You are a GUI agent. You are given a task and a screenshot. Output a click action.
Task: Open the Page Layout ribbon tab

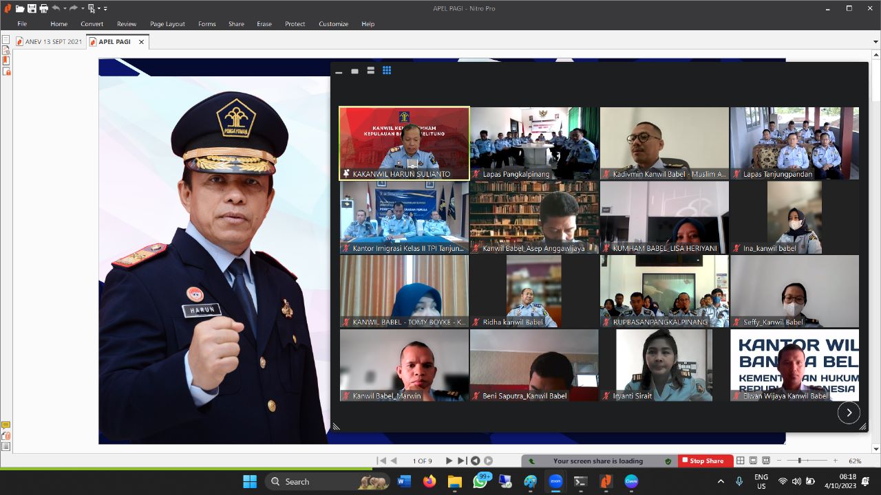click(x=167, y=24)
